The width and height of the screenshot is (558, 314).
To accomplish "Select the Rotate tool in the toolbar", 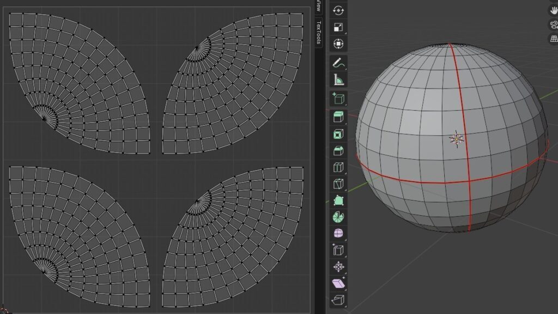I will pos(338,11).
